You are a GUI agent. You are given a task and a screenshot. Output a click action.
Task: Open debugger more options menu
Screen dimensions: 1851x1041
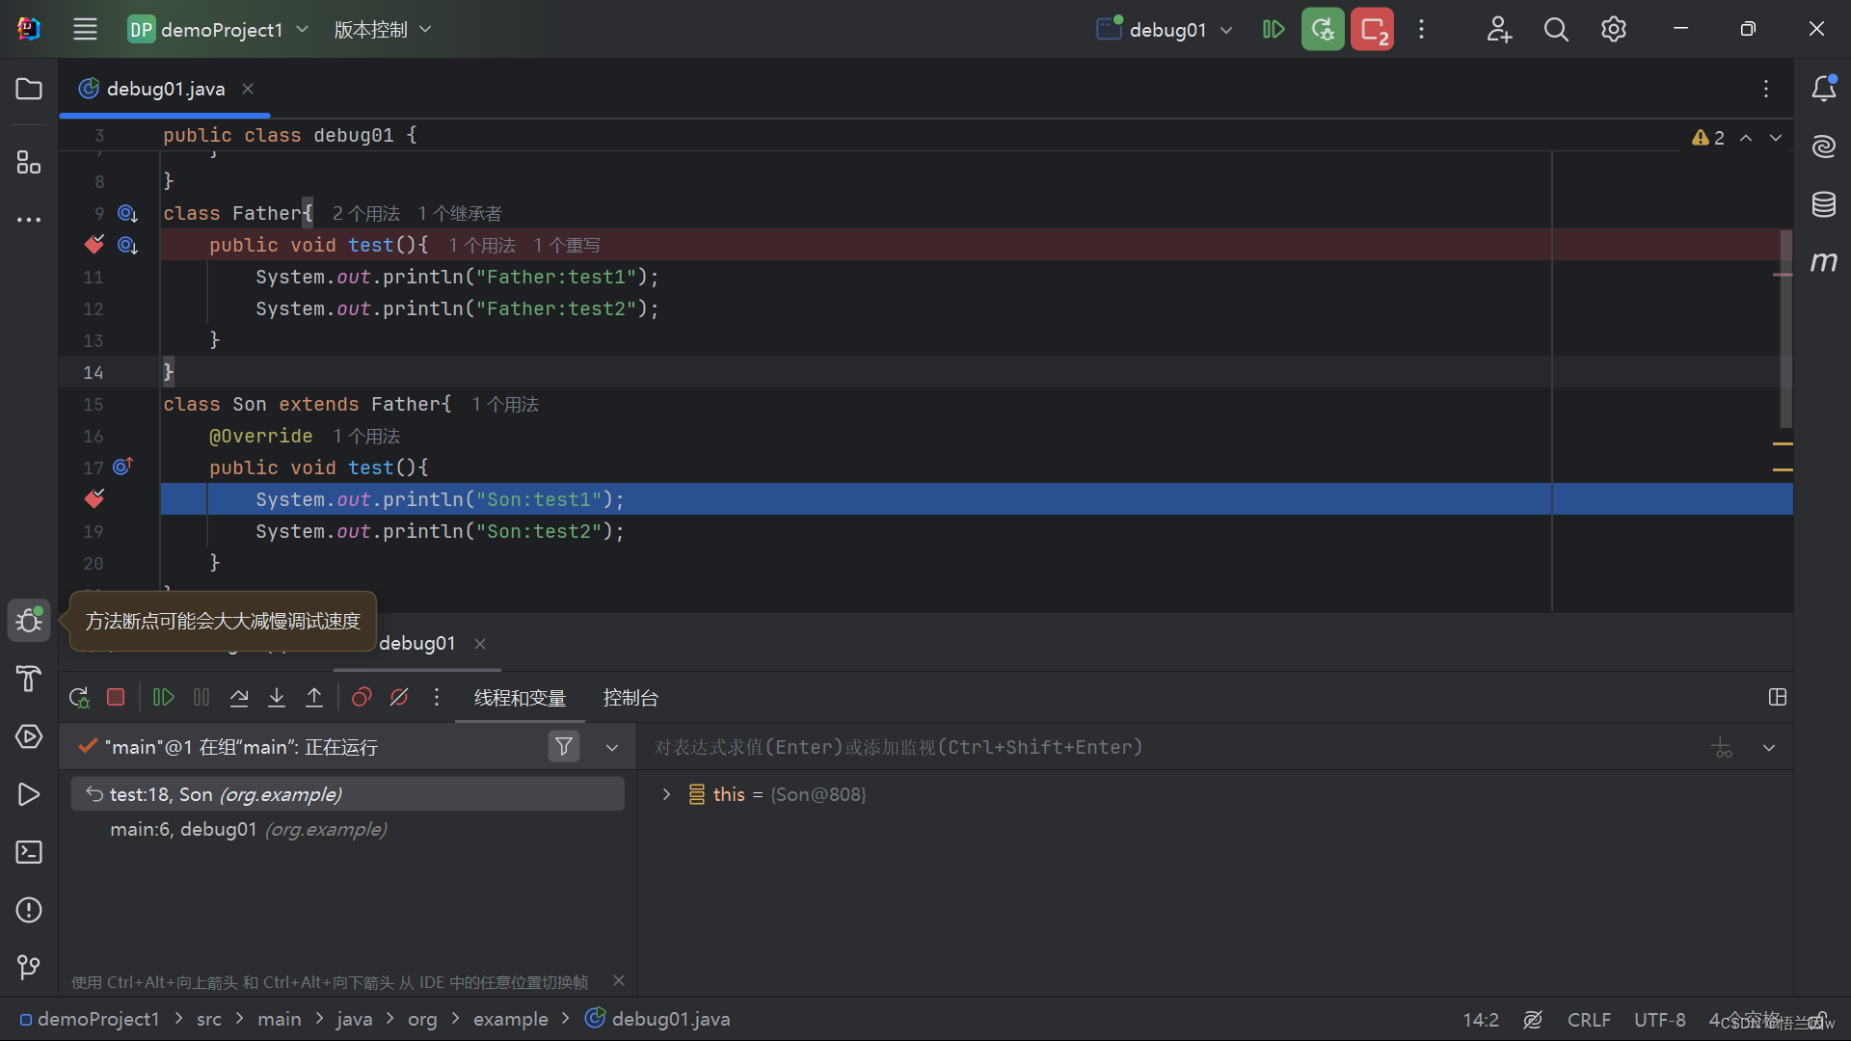(x=437, y=697)
